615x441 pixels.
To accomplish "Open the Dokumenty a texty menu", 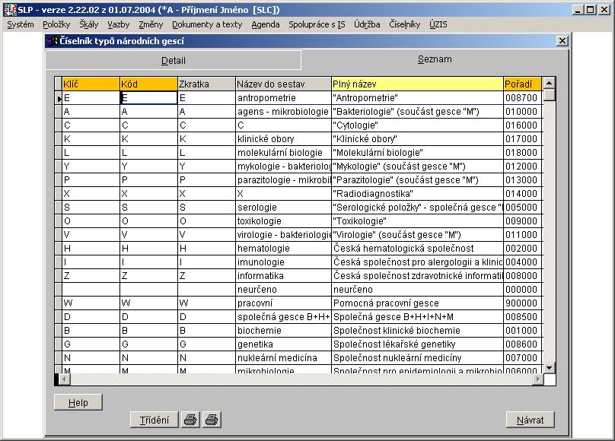I will click(207, 24).
